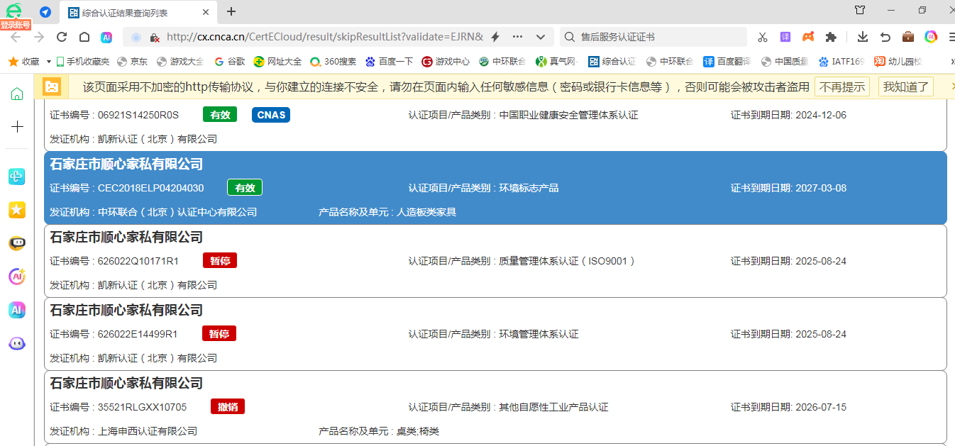This screenshot has height=446, width=955.
Task: Click the 暂停 badge beside 626022E14499R1
Action: point(219,334)
